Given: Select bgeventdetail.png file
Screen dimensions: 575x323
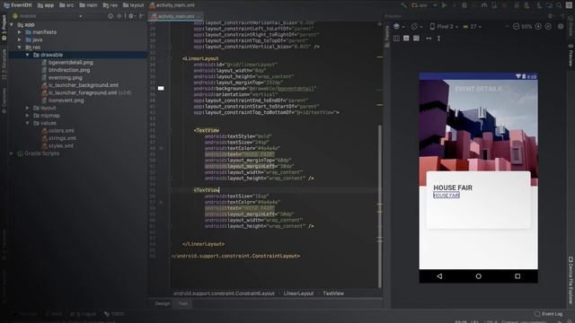Looking at the screenshot, I should 66,63.
